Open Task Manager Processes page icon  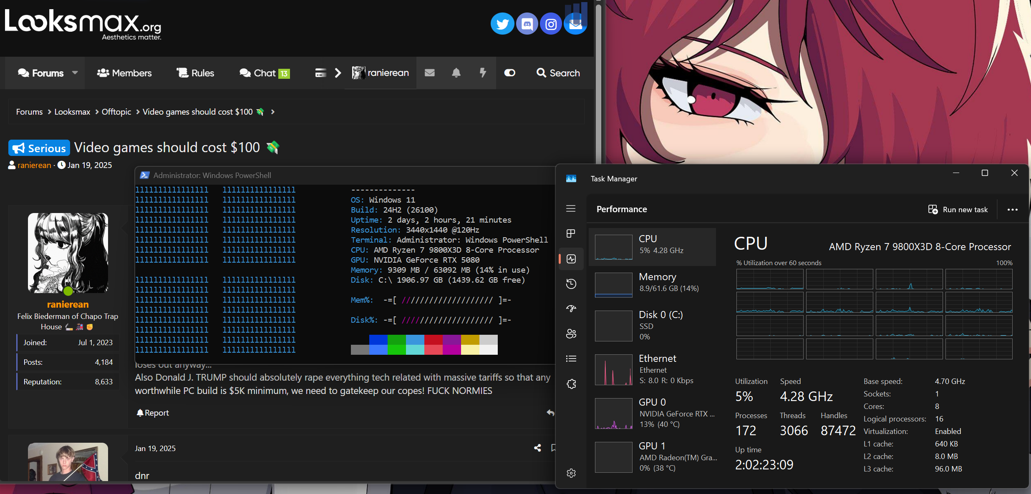[x=571, y=233]
